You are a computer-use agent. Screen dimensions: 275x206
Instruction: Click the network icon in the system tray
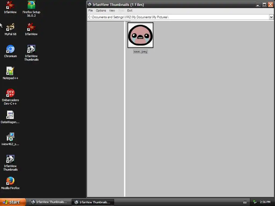click(255, 202)
